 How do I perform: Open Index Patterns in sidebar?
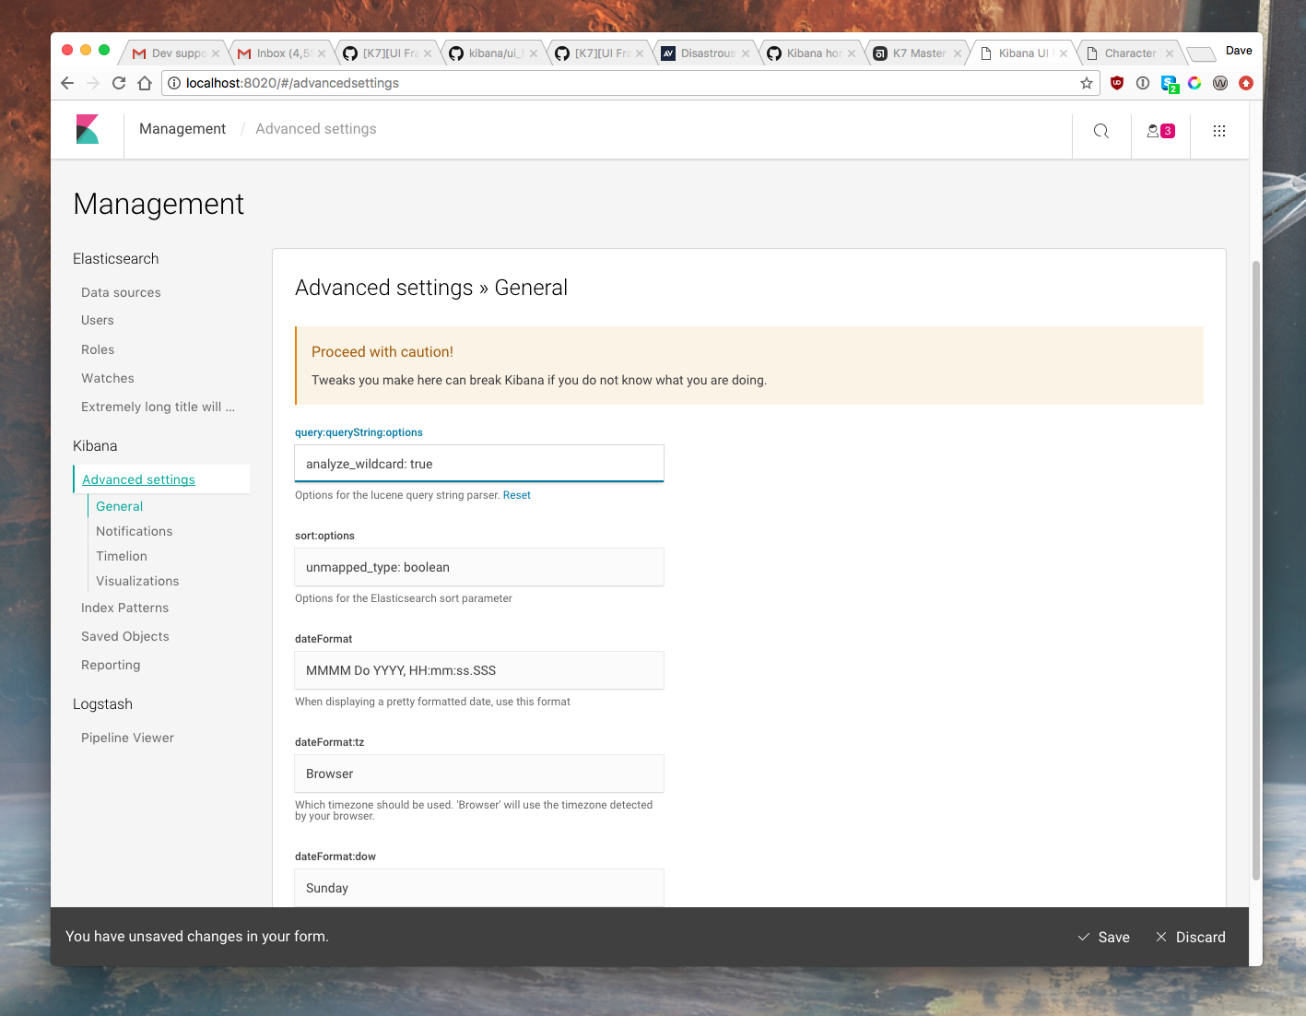point(124,608)
